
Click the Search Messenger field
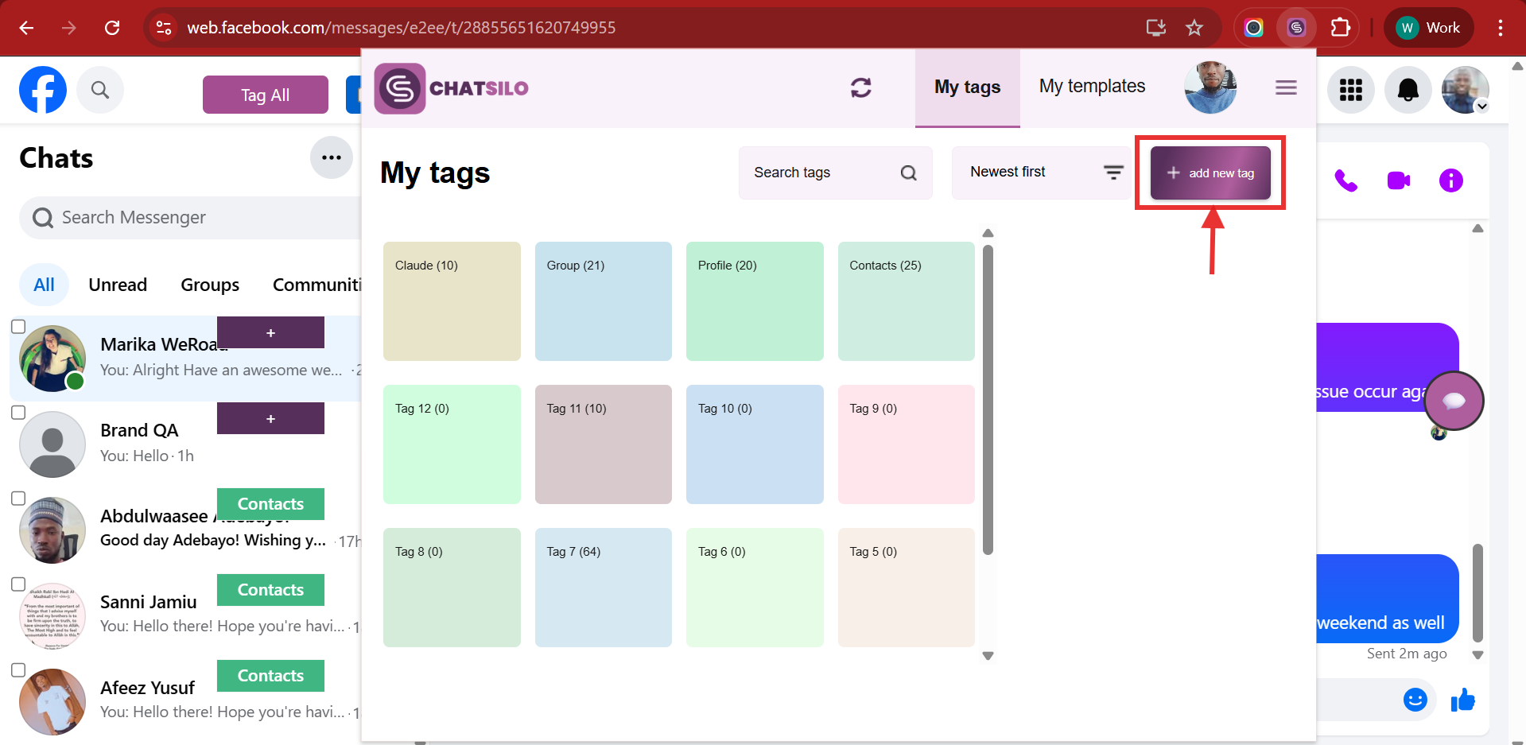click(191, 217)
